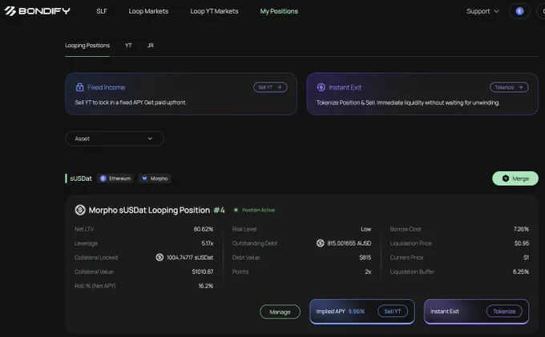Click the sUSDat position token icon
The image size is (545, 337).
pos(80,210)
